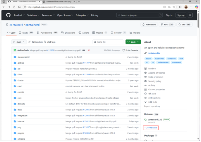The image size is (201, 142).
Task: Switch to the Actions tab
Action: tap(84, 33)
